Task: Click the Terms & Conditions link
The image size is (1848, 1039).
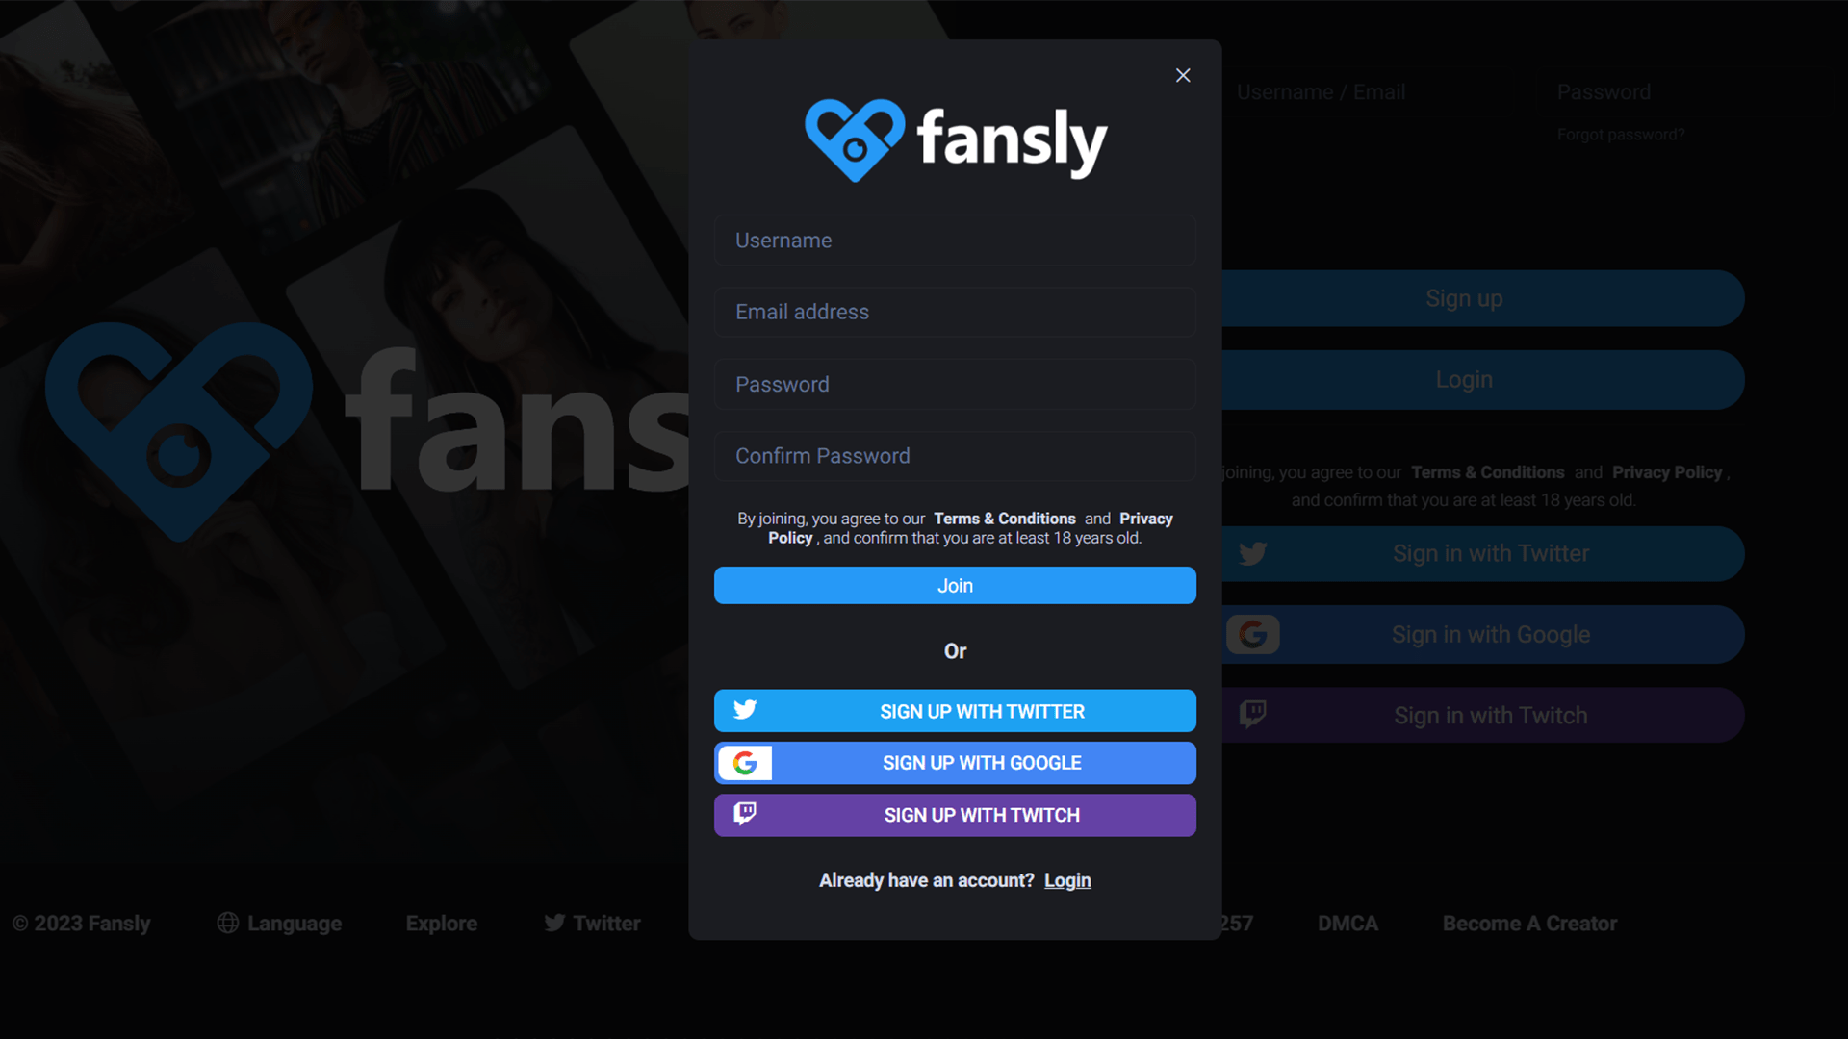Action: tap(1004, 518)
